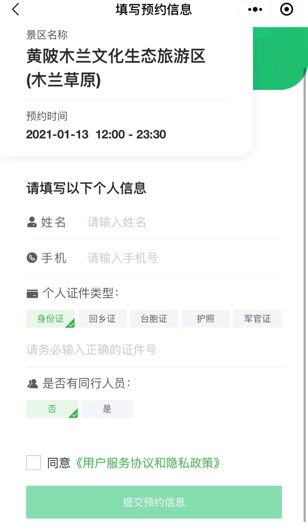Image resolution: width=308 pixels, height=528 pixels.
Task: Focus the 请务必输入正确的证件号 ID field
Action: click(x=154, y=350)
